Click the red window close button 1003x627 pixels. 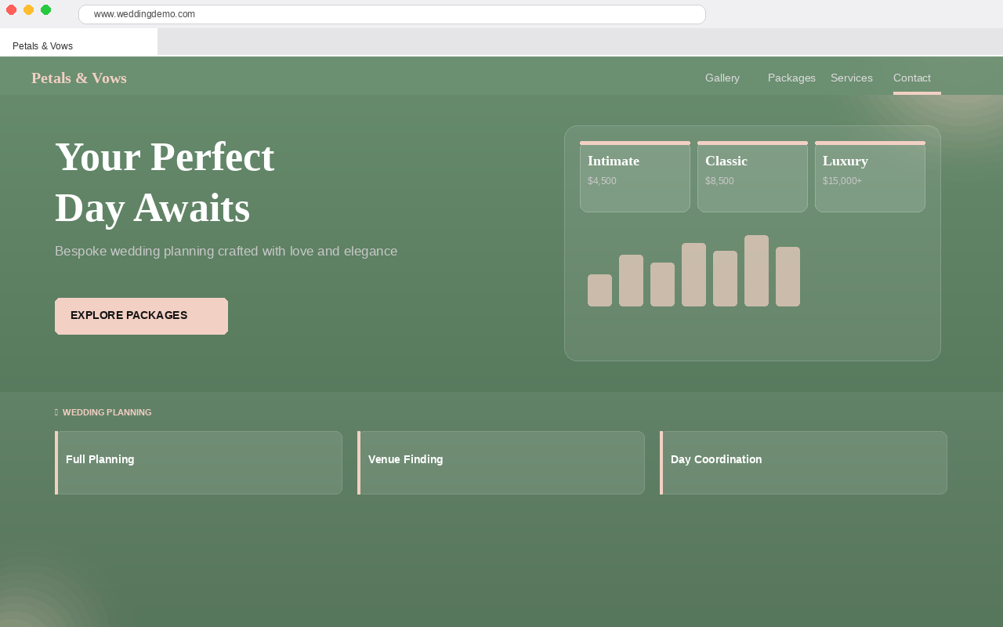[11, 9]
